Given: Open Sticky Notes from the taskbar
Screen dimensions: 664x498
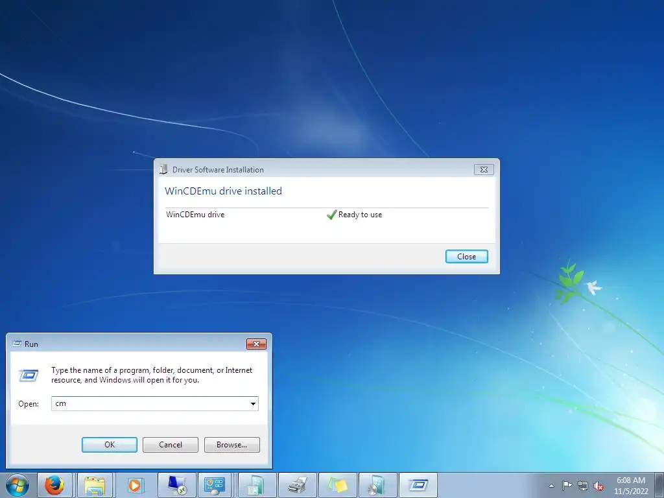Looking at the screenshot, I should (337, 485).
